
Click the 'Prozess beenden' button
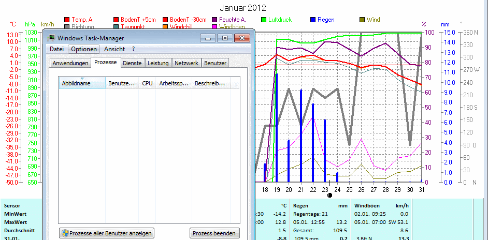[x=215, y=233]
